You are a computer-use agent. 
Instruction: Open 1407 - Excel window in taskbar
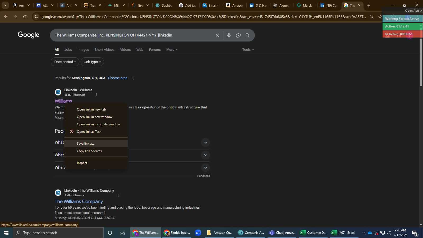[x=344, y=233]
